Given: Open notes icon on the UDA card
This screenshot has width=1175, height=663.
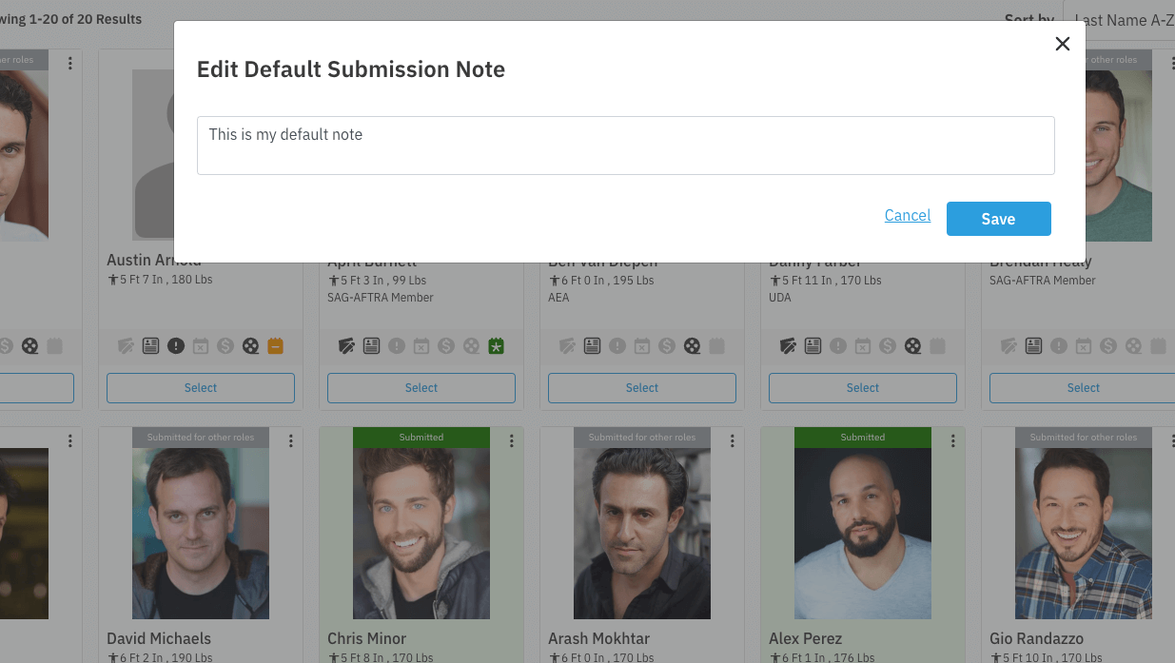Looking at the screenshot, I should [x=788, y=346].
